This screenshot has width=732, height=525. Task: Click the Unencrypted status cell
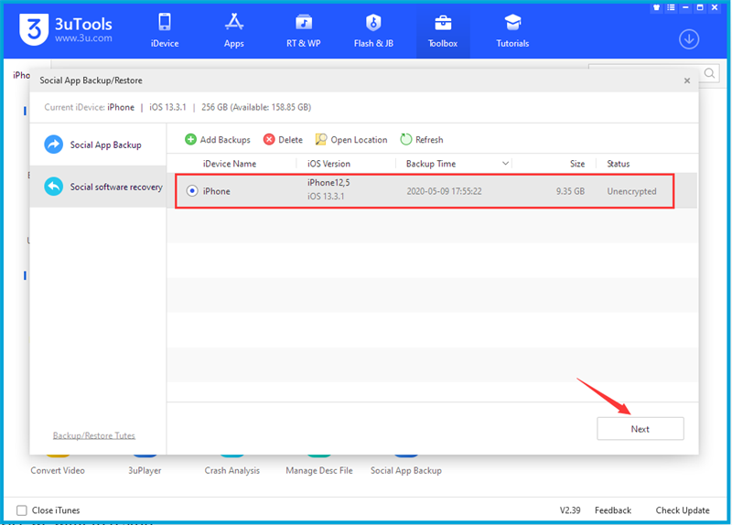(631, 191)
